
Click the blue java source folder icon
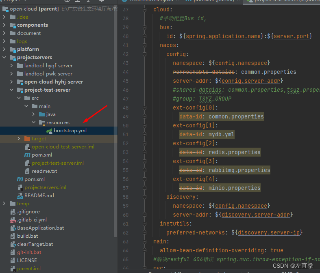(42, 114)
